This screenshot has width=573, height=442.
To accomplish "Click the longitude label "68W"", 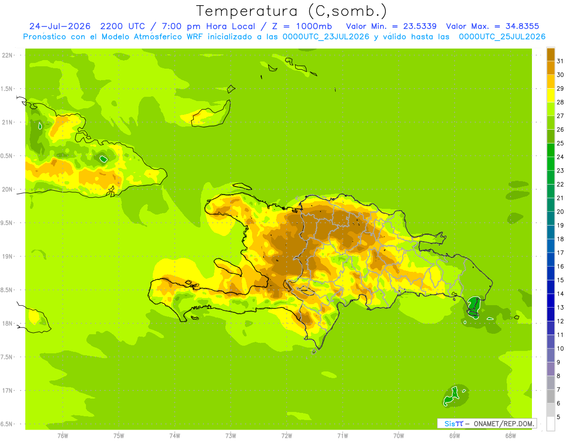I will click(510, 435).
